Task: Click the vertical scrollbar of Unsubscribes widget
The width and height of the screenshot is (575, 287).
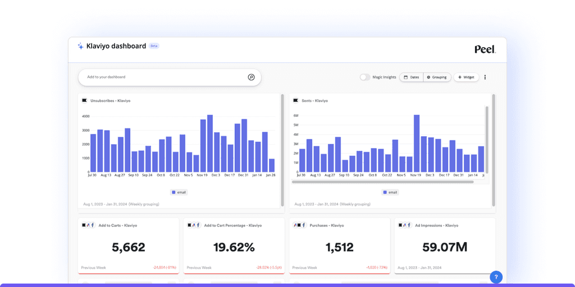Action: (x=282, y=150)
